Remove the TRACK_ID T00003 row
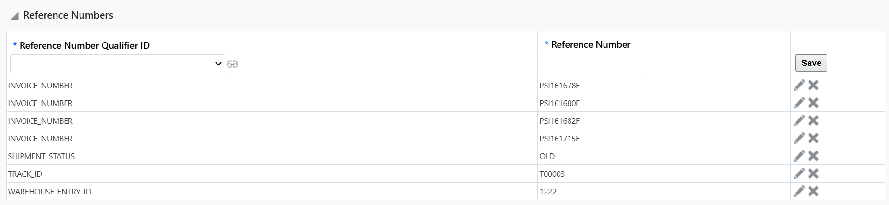Image resolution: width=889 pixels, height=205 pixels. click(x=813, y=173)
